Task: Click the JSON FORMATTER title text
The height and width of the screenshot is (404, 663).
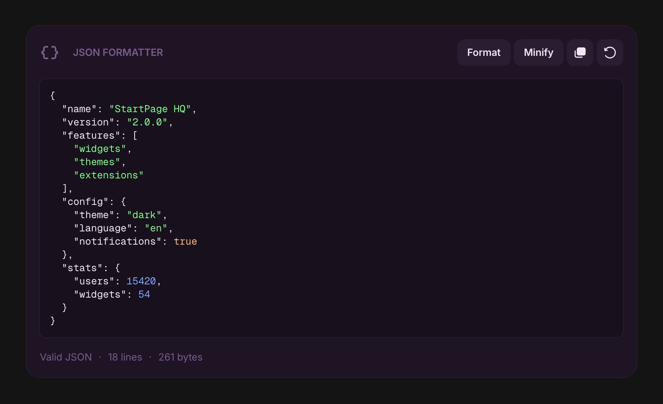Action: pos(118,53)
